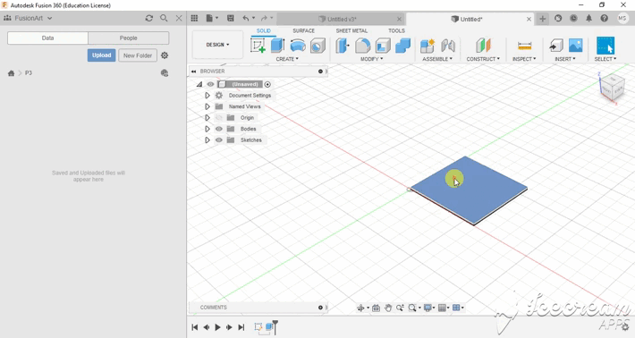Open the INSPECT dropdown menu
635x338 pixels.
click(524, 59)
